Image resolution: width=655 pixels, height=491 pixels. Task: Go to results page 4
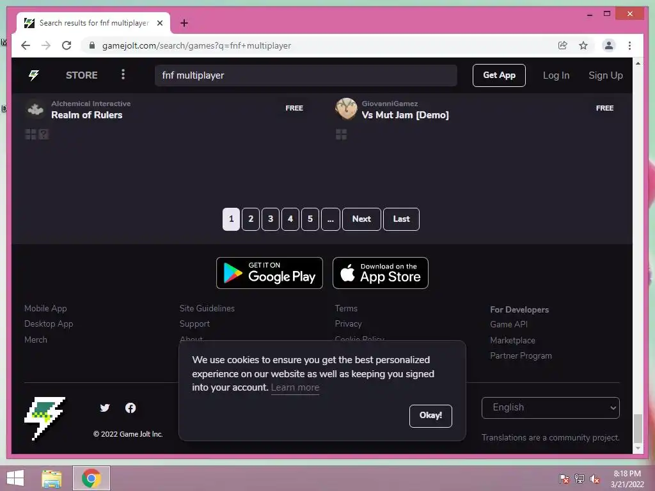click(290, 219)
